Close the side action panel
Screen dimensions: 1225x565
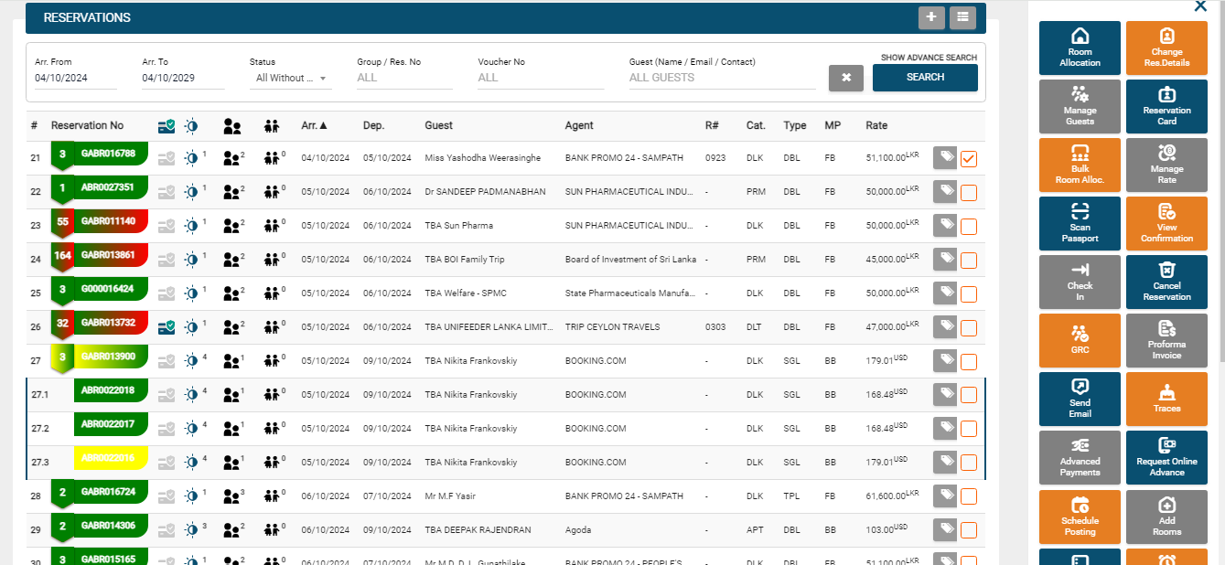1200,6
